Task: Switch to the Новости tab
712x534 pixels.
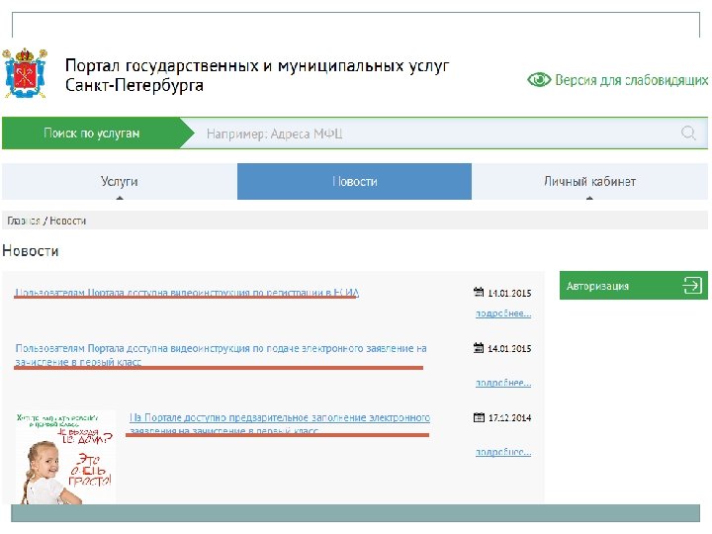Action: pyautogui.click(x=354, y=181)
